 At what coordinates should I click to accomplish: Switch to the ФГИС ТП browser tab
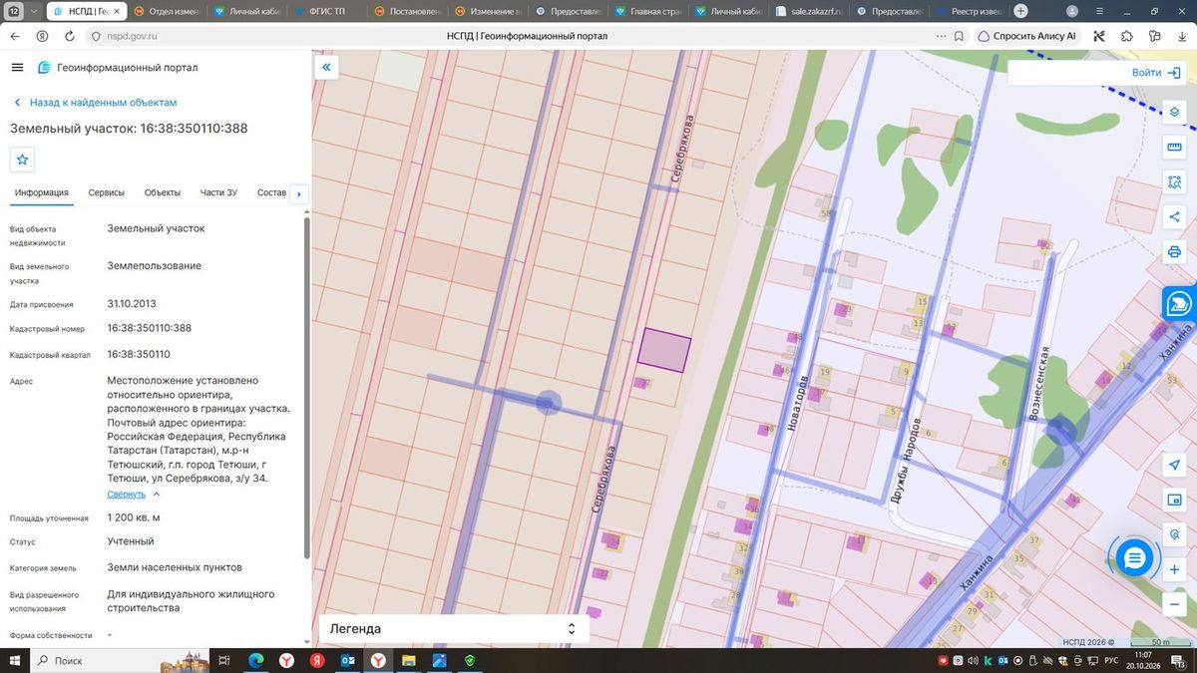point(326,11)
